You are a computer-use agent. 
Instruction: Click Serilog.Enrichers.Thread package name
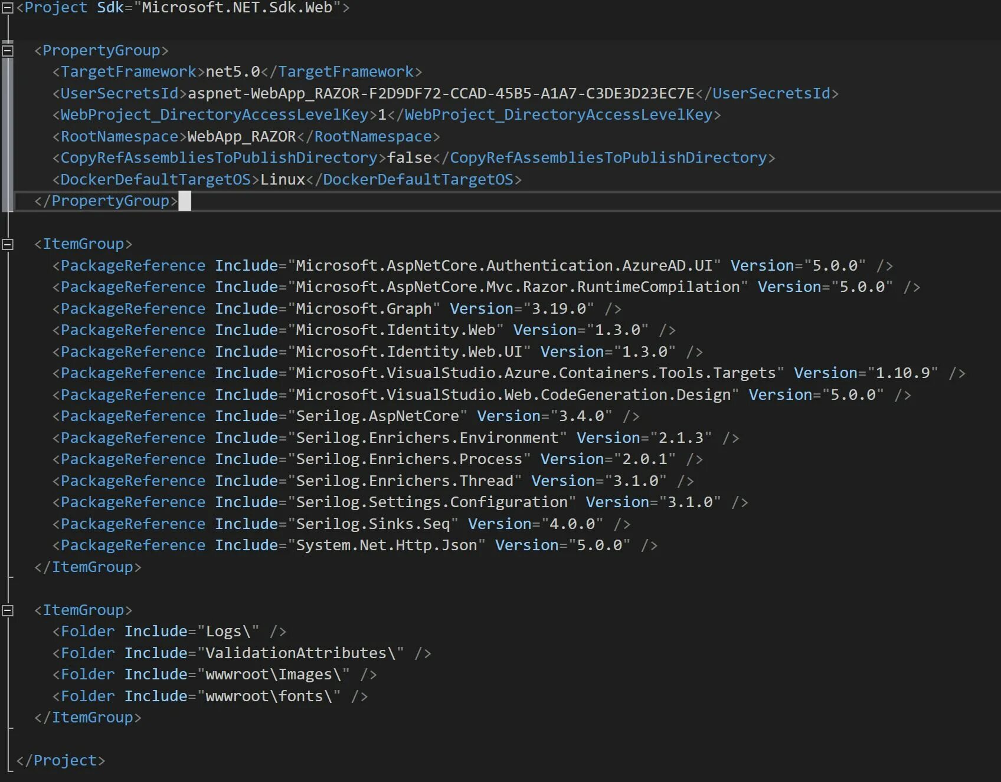click(404, 481)
